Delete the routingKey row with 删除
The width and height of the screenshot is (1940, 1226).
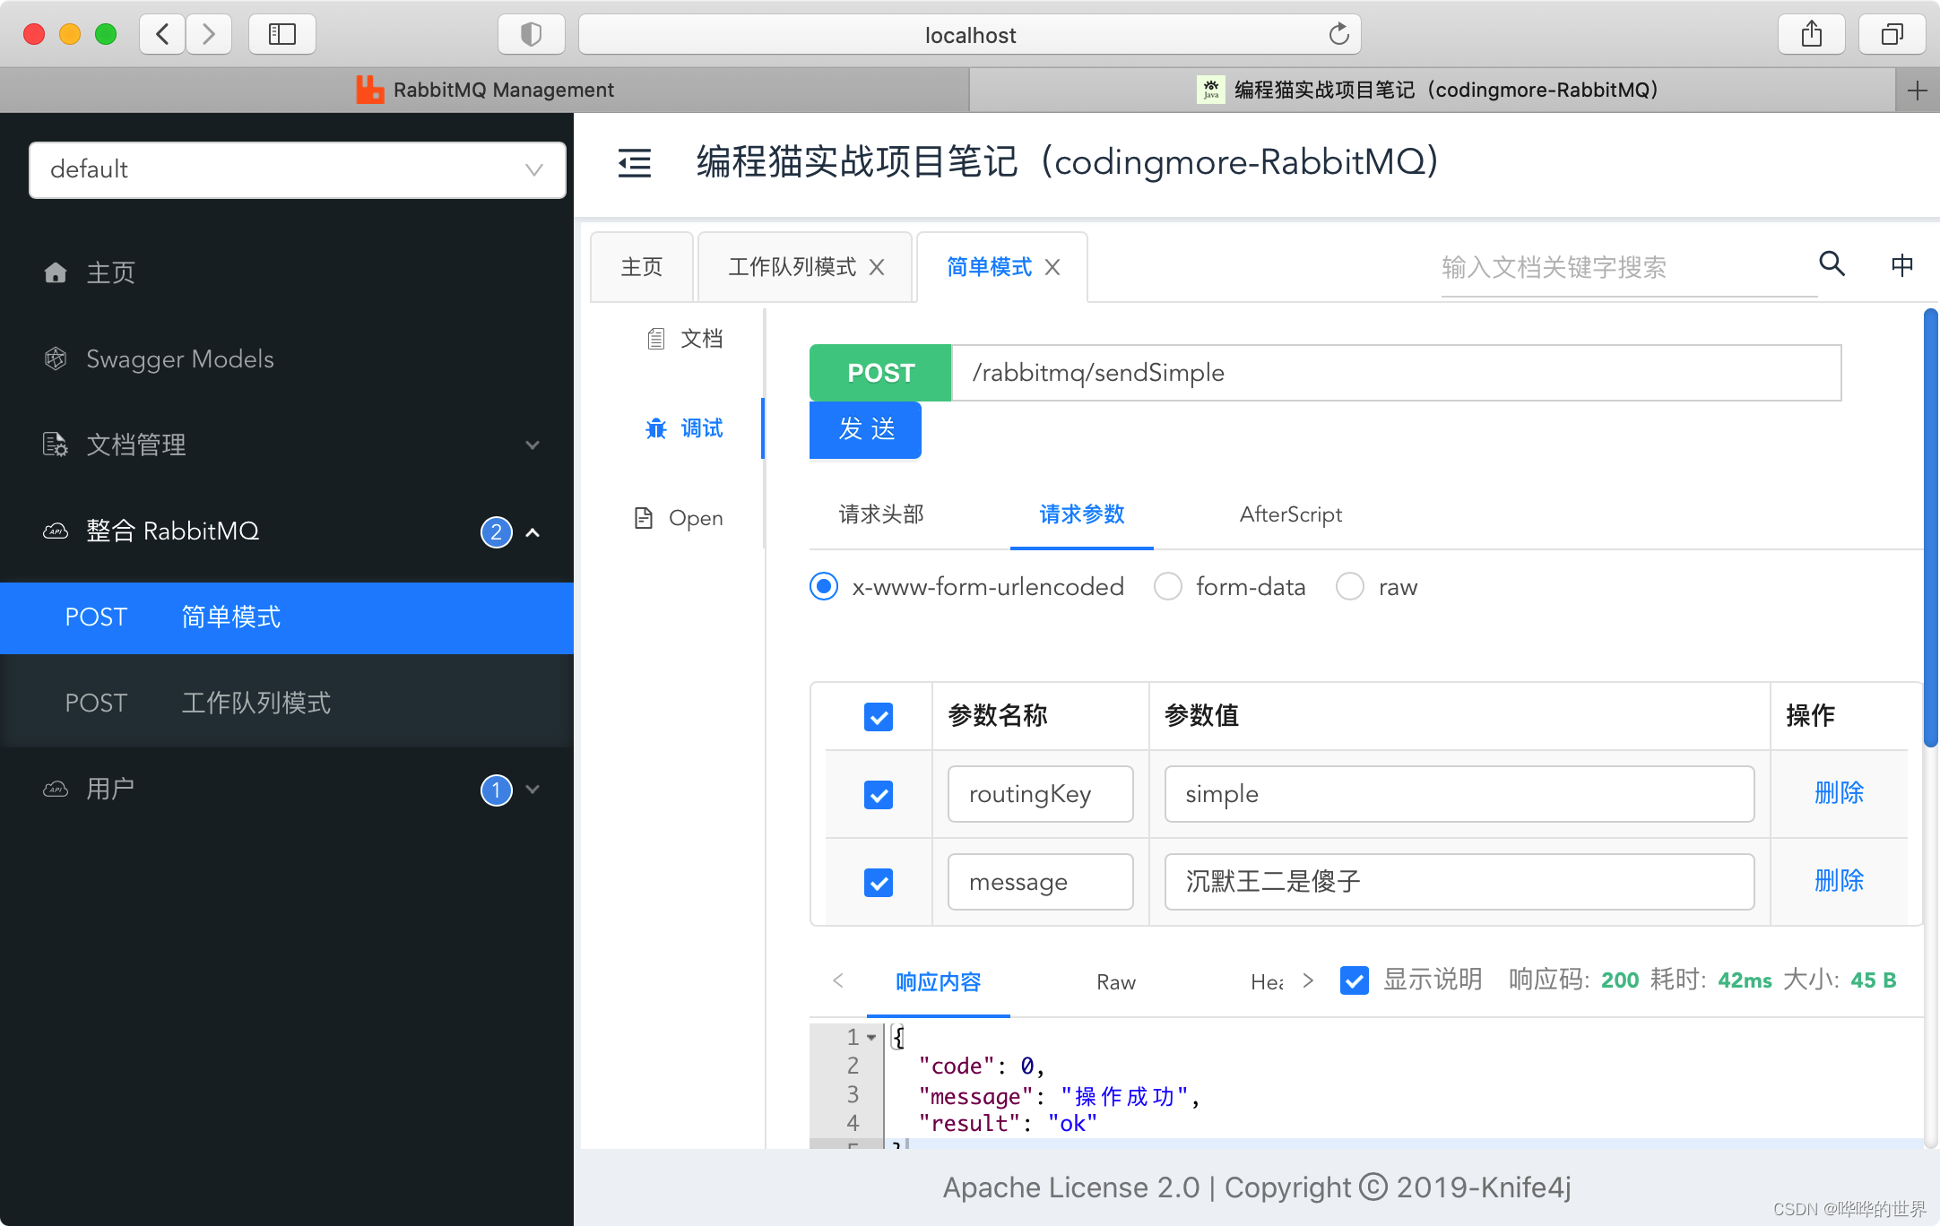click(x=1839, y=792)
